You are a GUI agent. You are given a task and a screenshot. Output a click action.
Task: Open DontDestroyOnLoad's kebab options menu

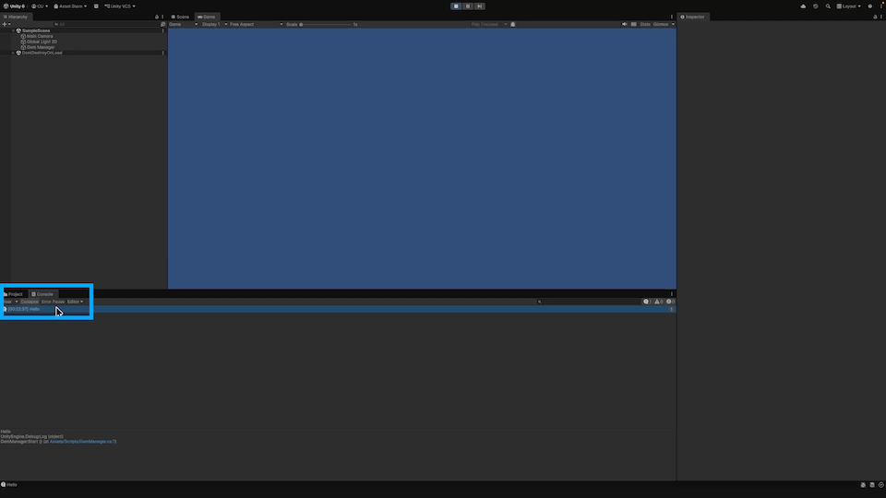(163, 53)
